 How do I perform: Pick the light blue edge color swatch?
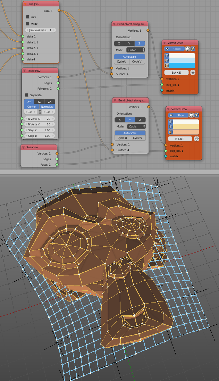click(182, 60)
